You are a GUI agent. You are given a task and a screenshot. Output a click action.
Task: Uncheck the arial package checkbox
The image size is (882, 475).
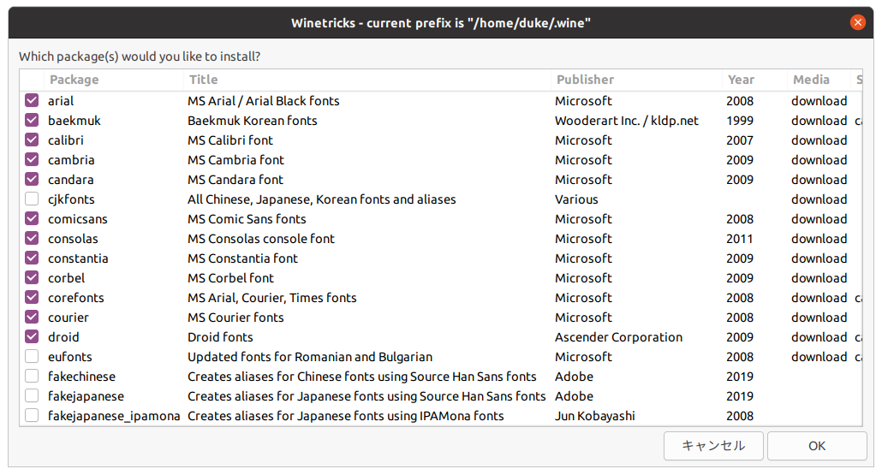32,101
